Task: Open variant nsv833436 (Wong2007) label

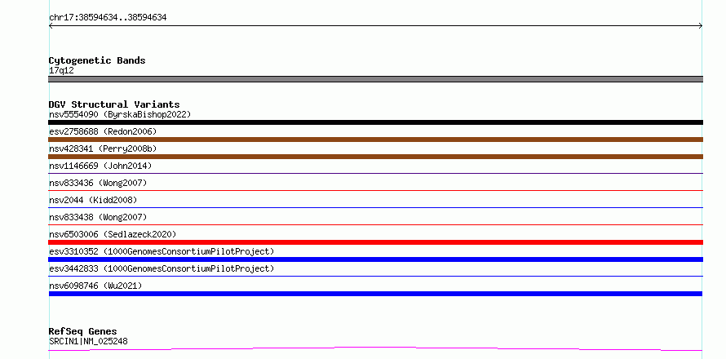Action: coord(98,183)
